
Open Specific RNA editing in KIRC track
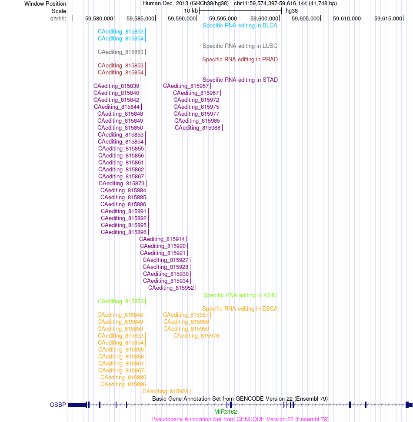pos(240,295)
